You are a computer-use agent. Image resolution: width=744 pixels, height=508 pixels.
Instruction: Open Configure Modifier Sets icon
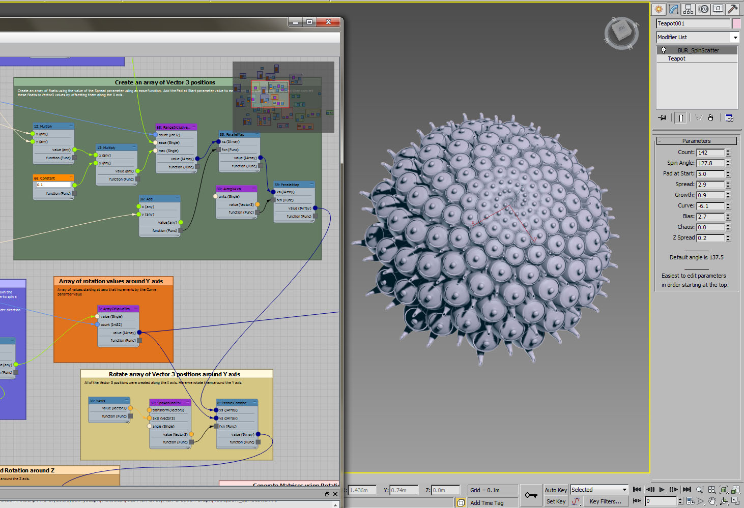(x=729, y=118)
